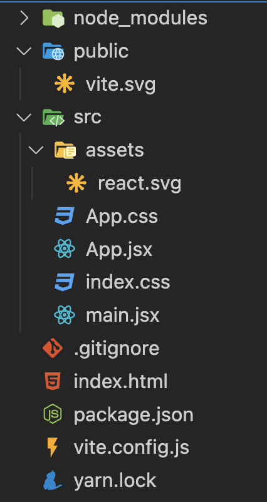Open the vite.config.js file
Screen dimensions: 267x502
click(132, 448)
